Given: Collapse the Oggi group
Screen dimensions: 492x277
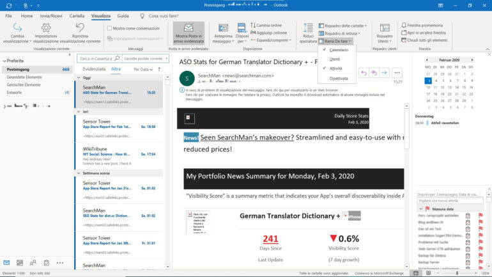Looking at the screenshot, I should pos(79,77).
